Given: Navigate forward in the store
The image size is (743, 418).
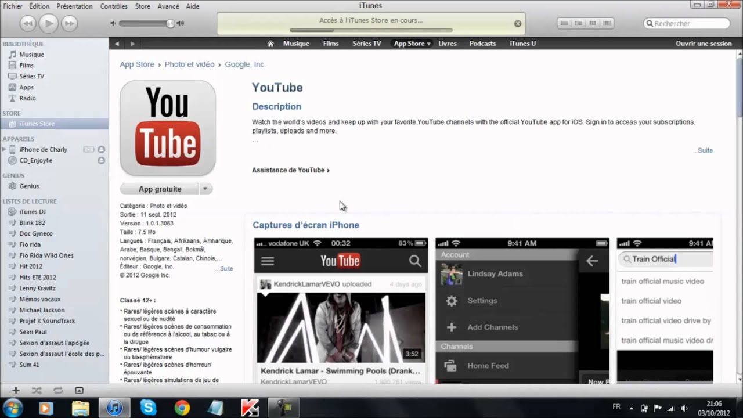Looking at the screenshot, I should [x=132, y=44].
